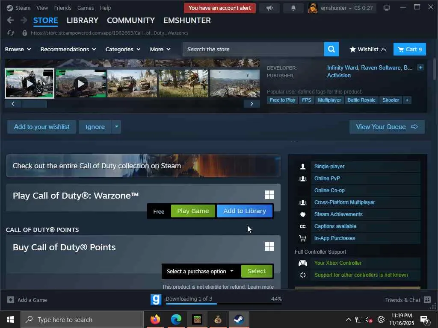Click the green Select button

(257, 271)
